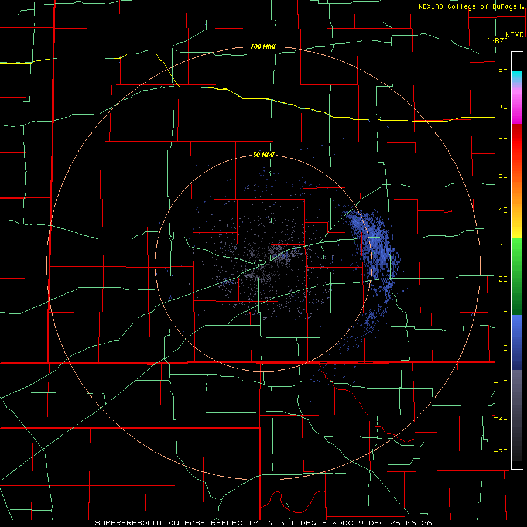
Task: Click the 40 value on the dBZ scale
Action: tap(503, 210)
